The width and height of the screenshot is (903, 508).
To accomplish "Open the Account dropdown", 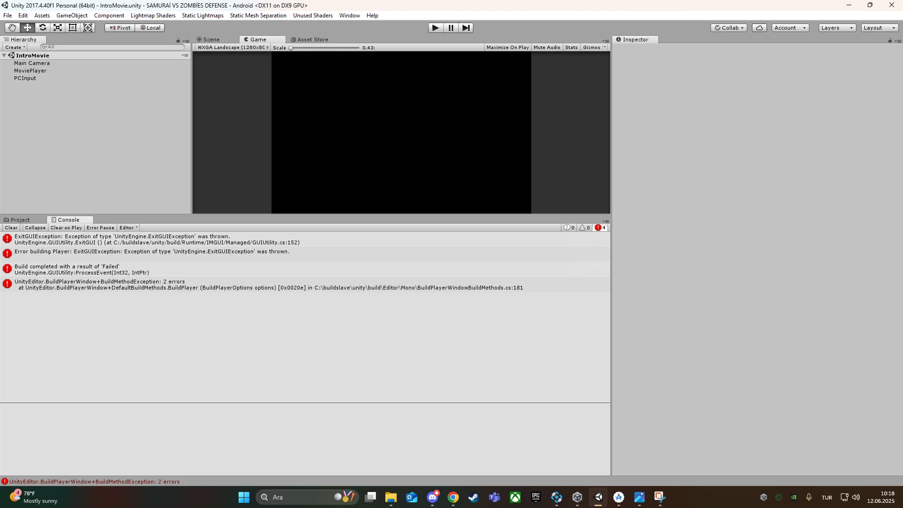I will (x=790, y=28).
